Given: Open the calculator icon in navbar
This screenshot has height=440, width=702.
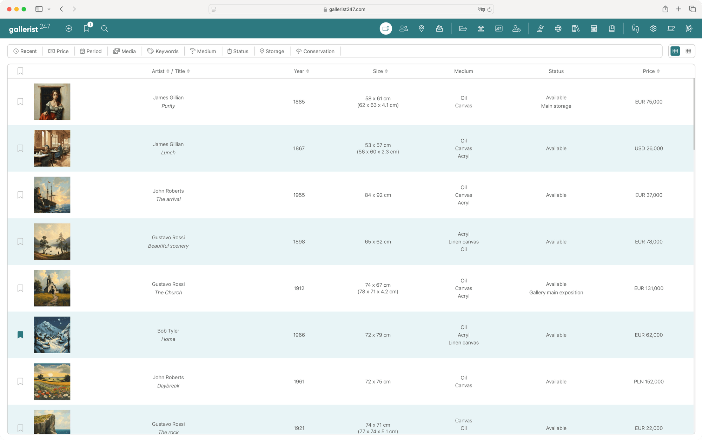Looking at the screenshot, I should click(x=594, y=28).
